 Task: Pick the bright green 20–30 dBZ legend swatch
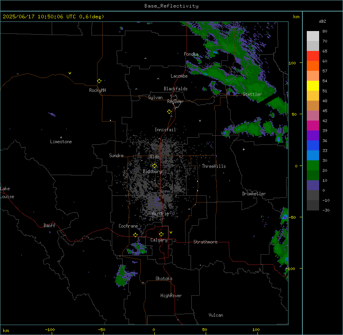pos(313,166)
